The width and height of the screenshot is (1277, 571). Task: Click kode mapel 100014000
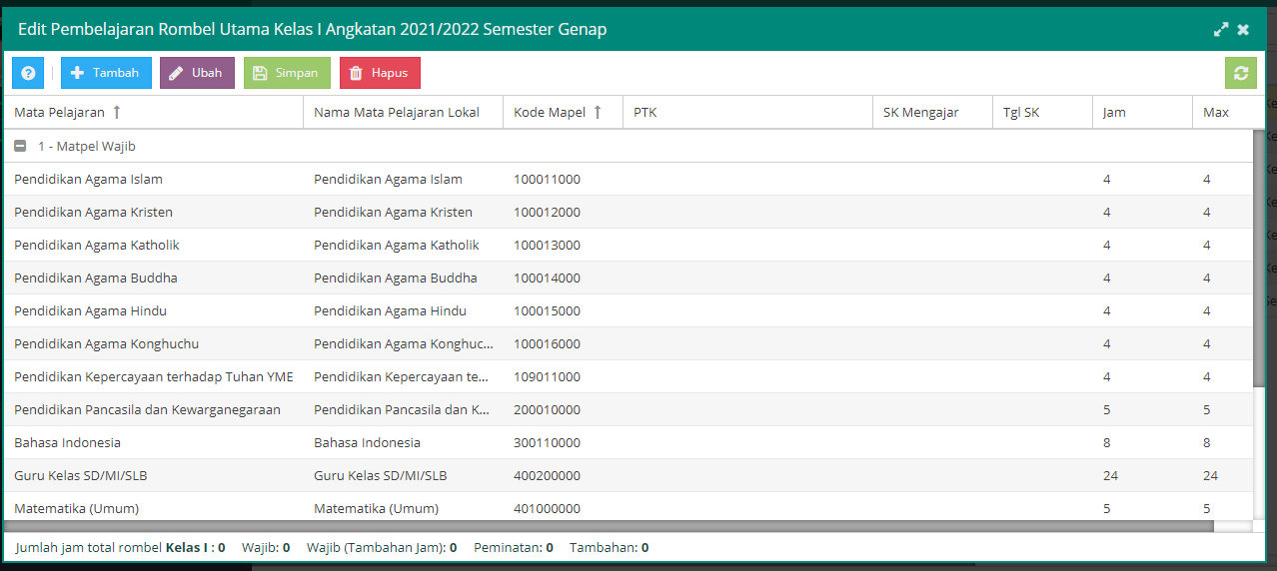point(547,278)
